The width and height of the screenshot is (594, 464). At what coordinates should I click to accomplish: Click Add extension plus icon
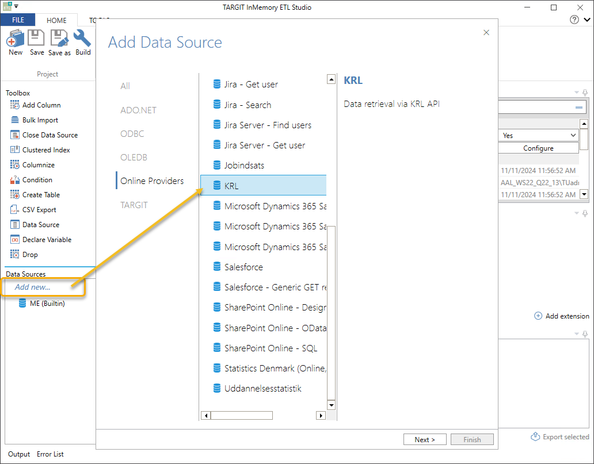[538, 316]
